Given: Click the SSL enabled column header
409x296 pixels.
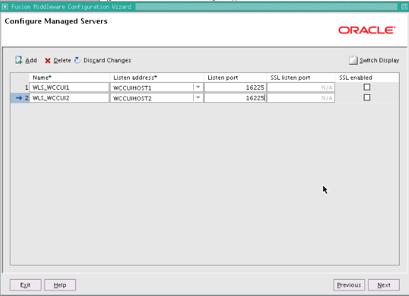Looking at the screenshot, I should pyautogui.click(x=367, y=78).
